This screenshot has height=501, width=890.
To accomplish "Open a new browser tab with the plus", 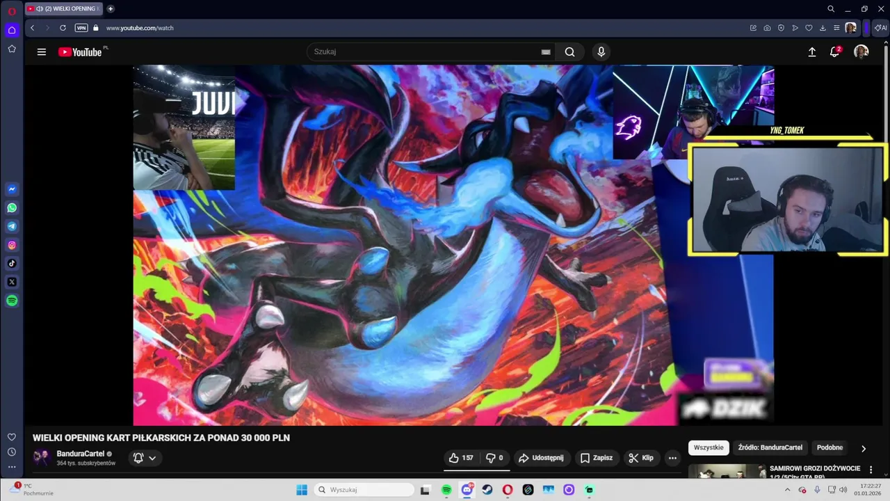I will (x=110, y=8).
